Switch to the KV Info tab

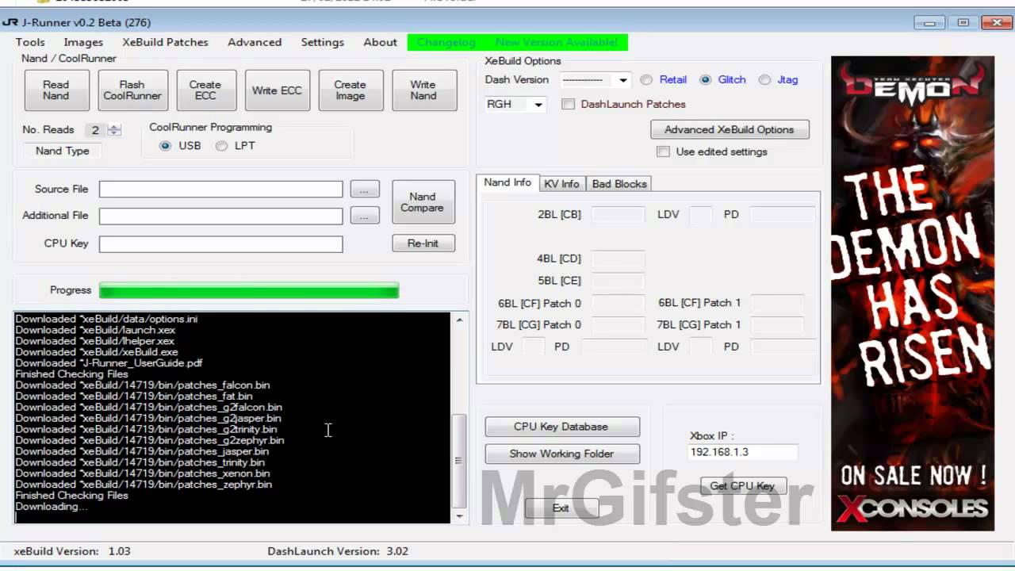tap(561, 184)
